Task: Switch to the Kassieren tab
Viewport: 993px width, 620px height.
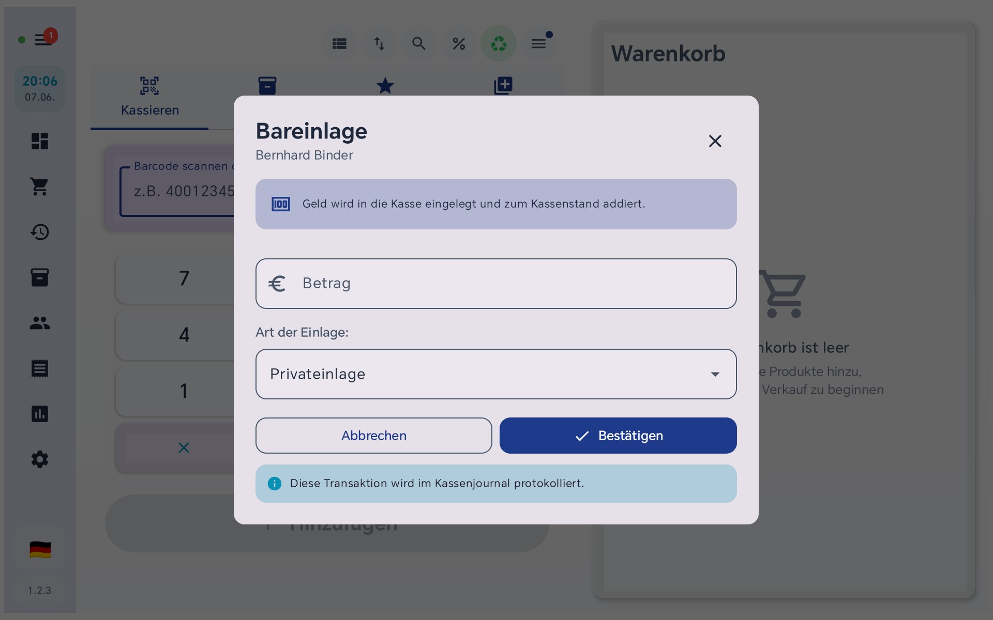Action: 149,97
